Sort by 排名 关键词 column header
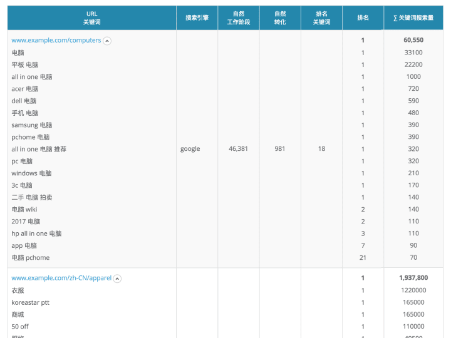This screenshot has width=451, height=338. (321, 18)
